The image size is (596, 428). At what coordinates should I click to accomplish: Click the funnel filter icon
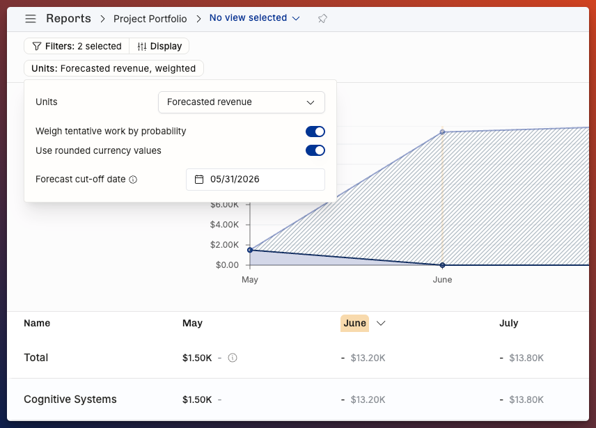tap(37, 47)
